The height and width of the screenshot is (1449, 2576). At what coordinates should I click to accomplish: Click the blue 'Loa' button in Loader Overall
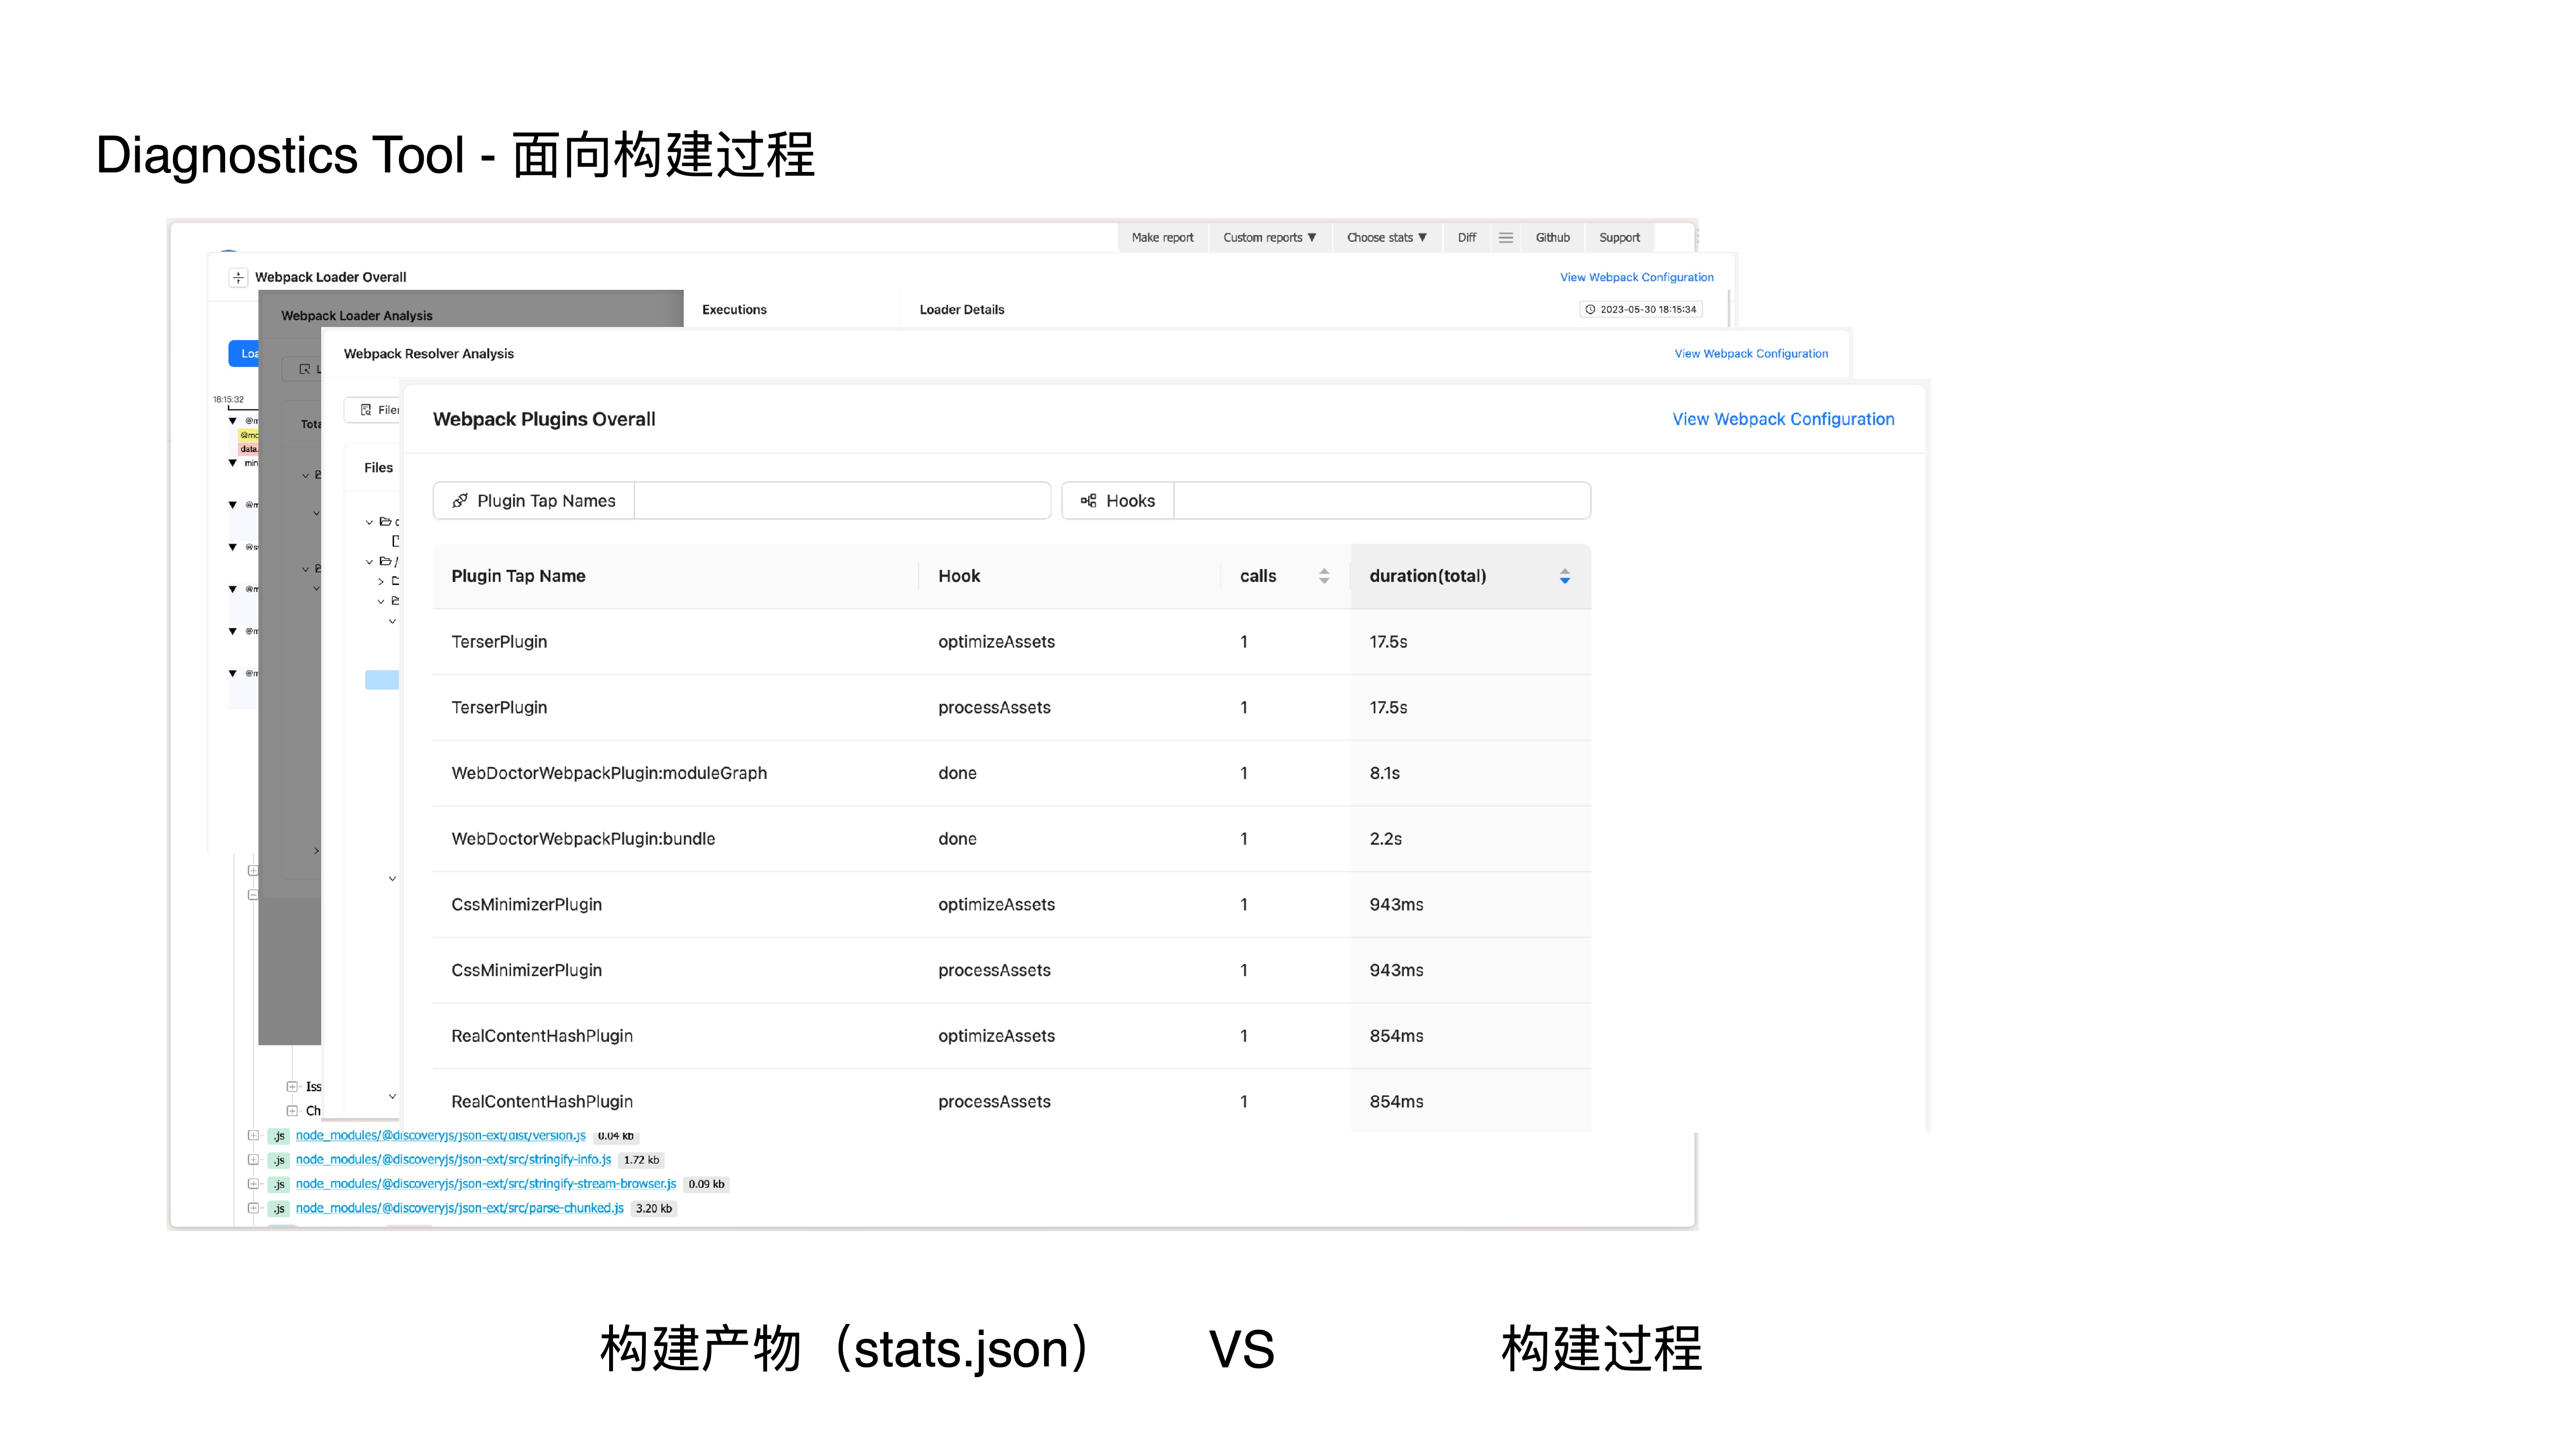coord(244,354)
